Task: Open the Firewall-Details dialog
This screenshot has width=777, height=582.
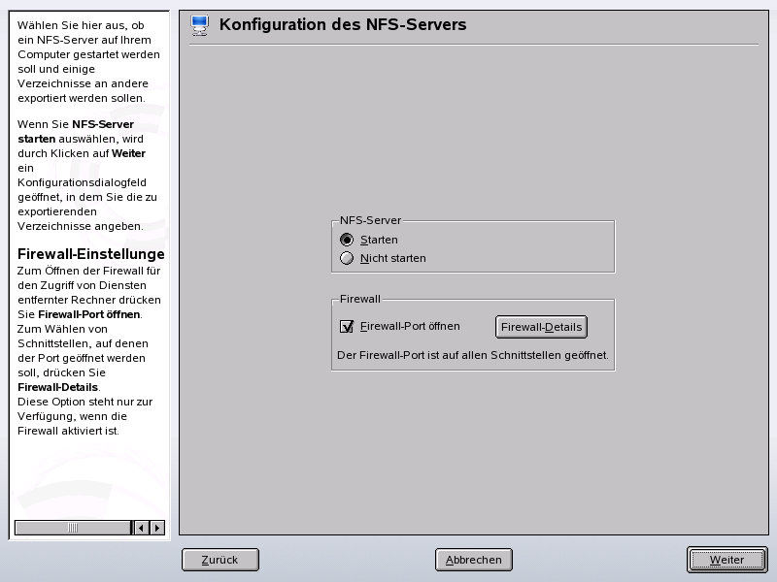Action: click(x=541, y=327)
